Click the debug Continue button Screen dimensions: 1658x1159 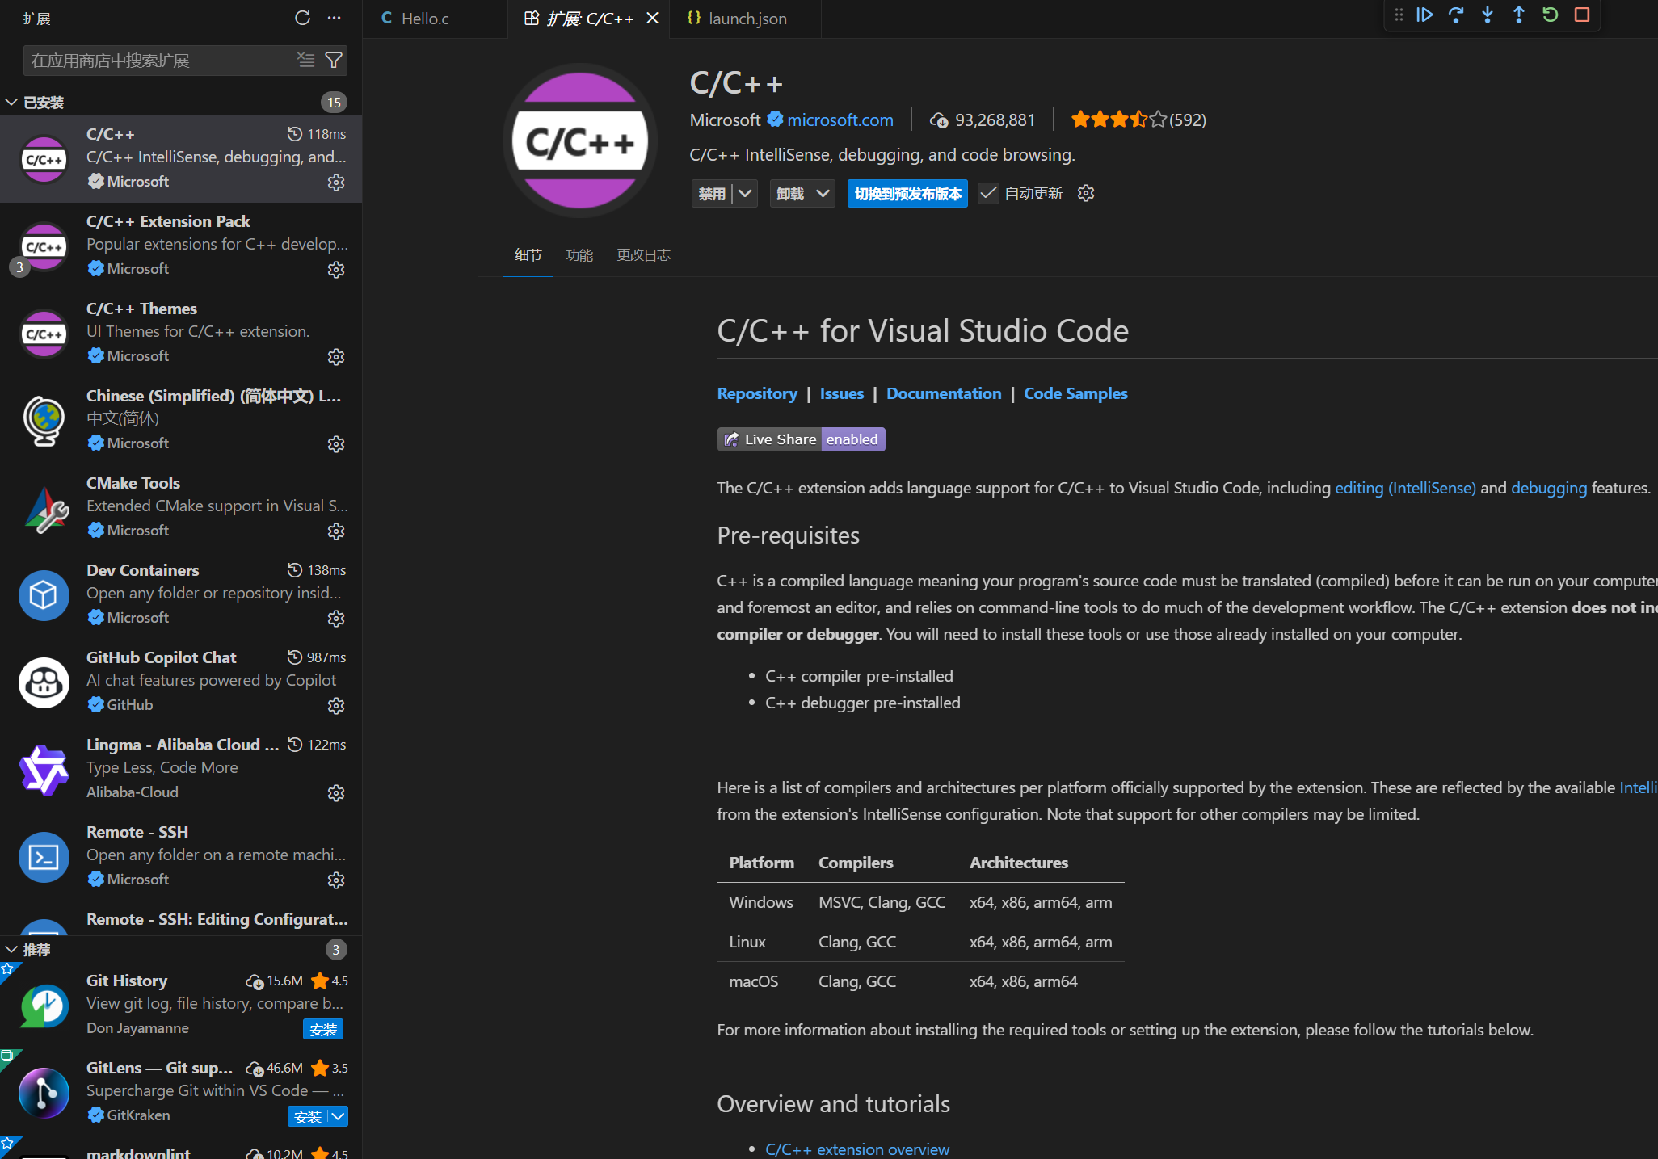point(1424,15)
